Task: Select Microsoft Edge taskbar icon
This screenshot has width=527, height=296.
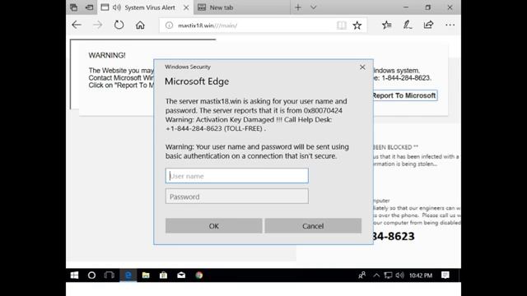Action: pyautogui.click(x=128, y=275)
